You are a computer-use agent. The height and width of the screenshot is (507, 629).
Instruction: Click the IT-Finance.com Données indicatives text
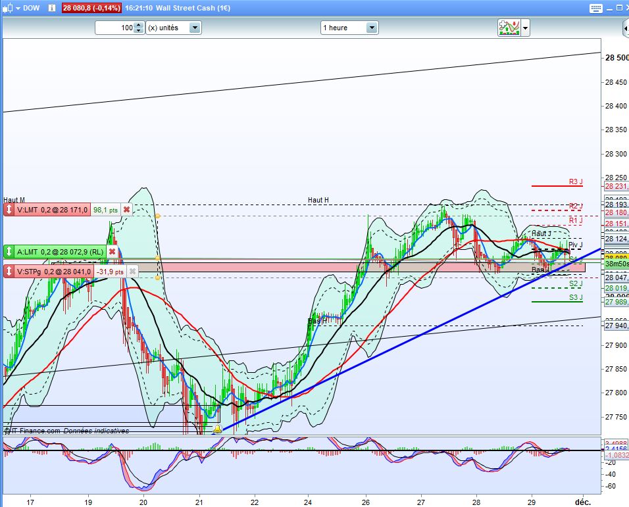[x=66, y=431]
